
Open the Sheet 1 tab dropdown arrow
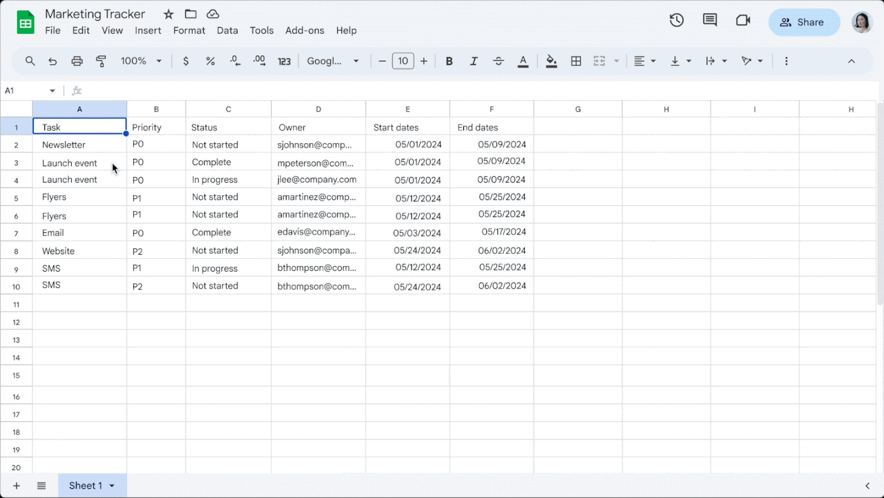click(x=112, y=486)
